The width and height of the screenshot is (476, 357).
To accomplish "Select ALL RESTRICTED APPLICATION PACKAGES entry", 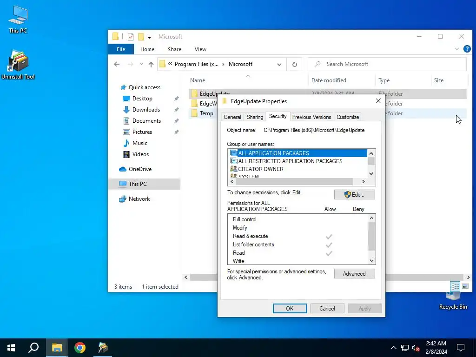I will click(290, 161).
